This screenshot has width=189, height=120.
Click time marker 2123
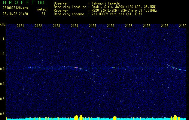click(x=56, y=25)
